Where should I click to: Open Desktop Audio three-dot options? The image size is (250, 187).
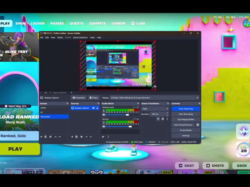pyautogui.click(x=104, y=111)
